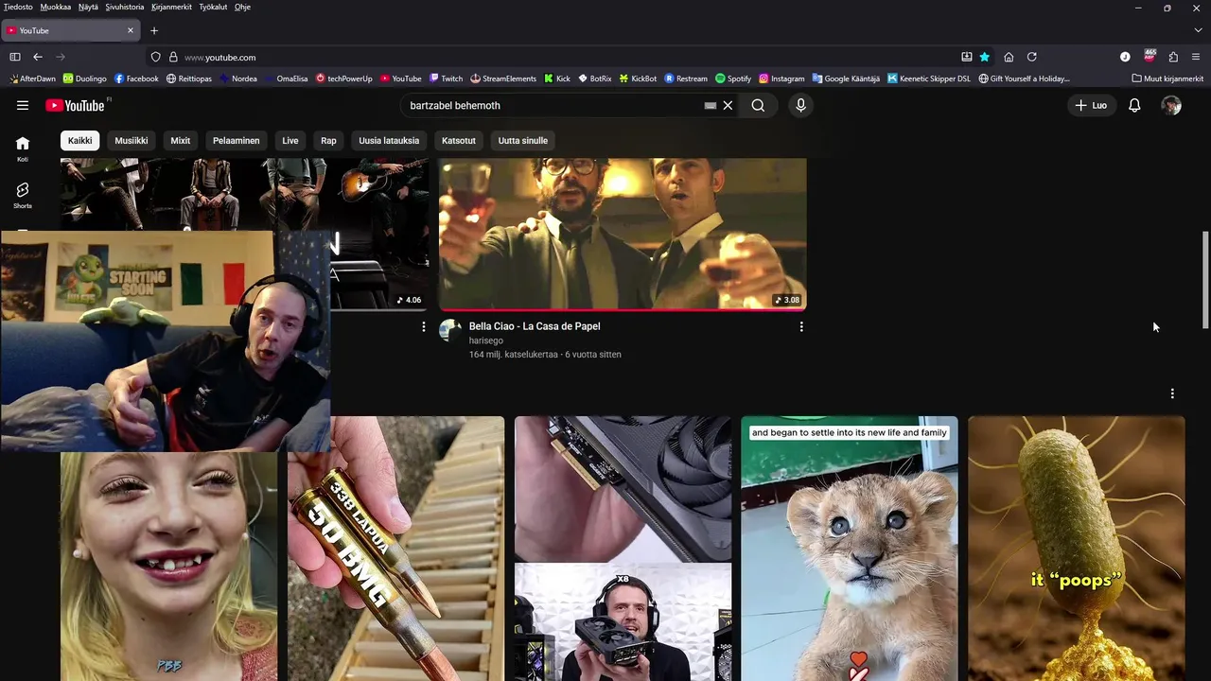Screen dimensions: 1211x681
Task: Select the Uusia latauksia filter chip
Action: (x=389, y=141)
